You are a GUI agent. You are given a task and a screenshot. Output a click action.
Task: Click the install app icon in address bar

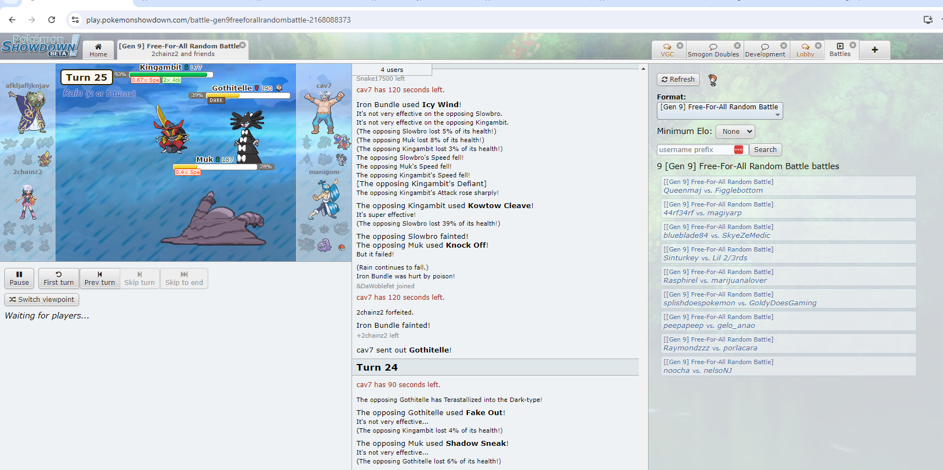point(928,20)
